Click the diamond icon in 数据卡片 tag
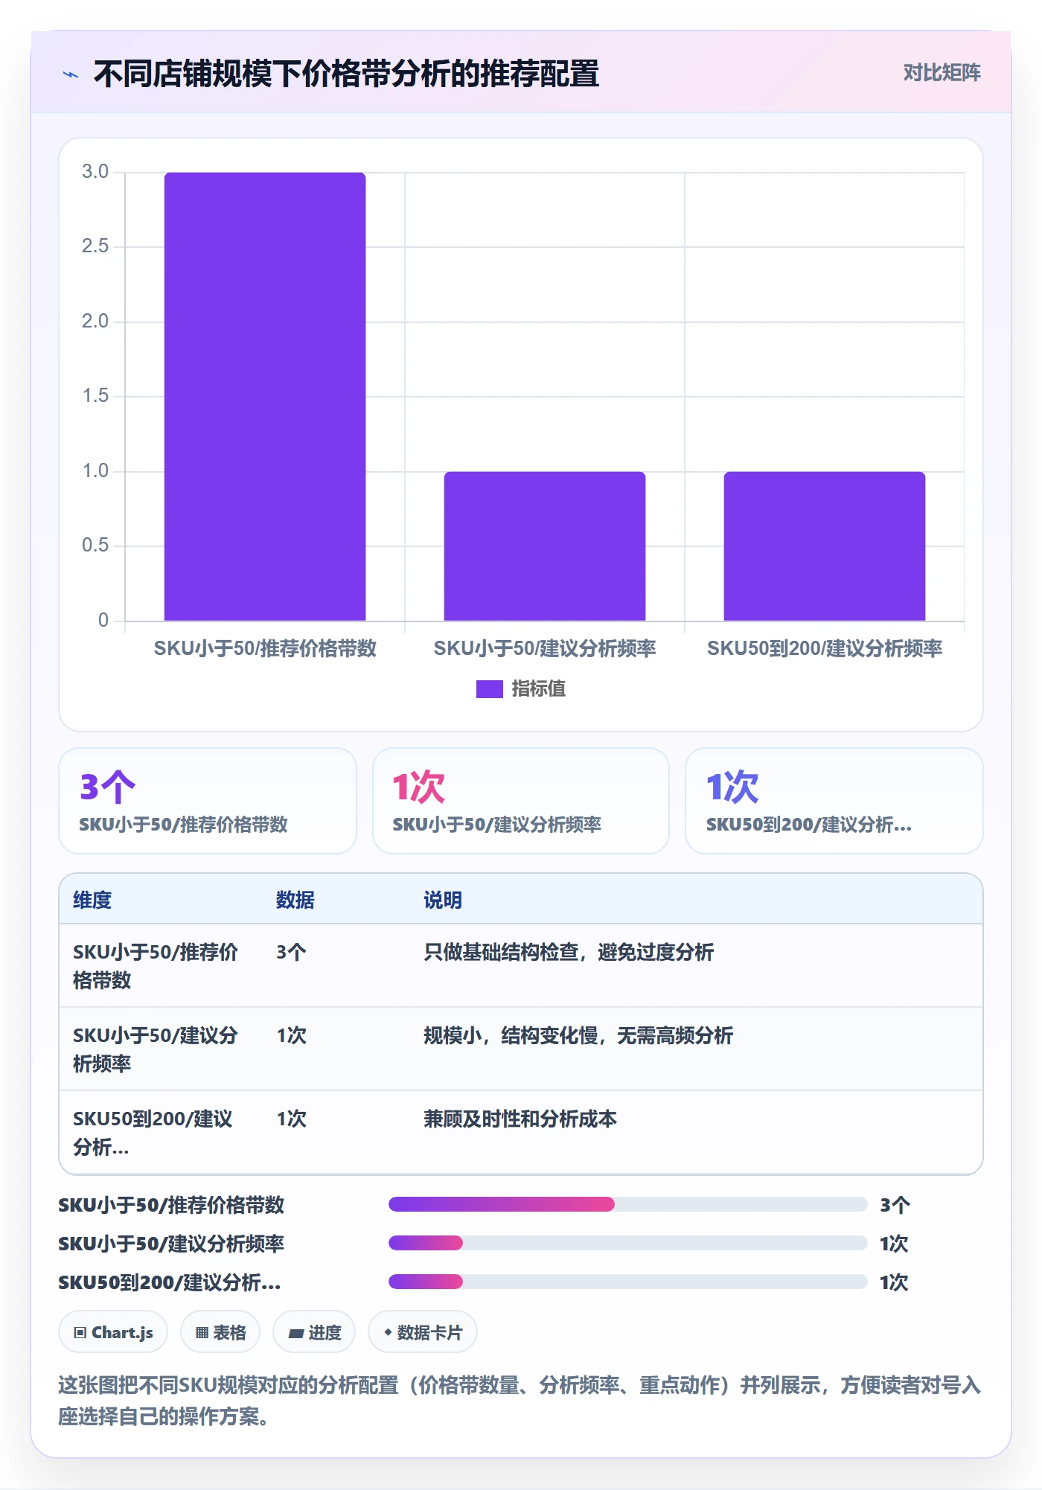 (x=388, y=1332)
